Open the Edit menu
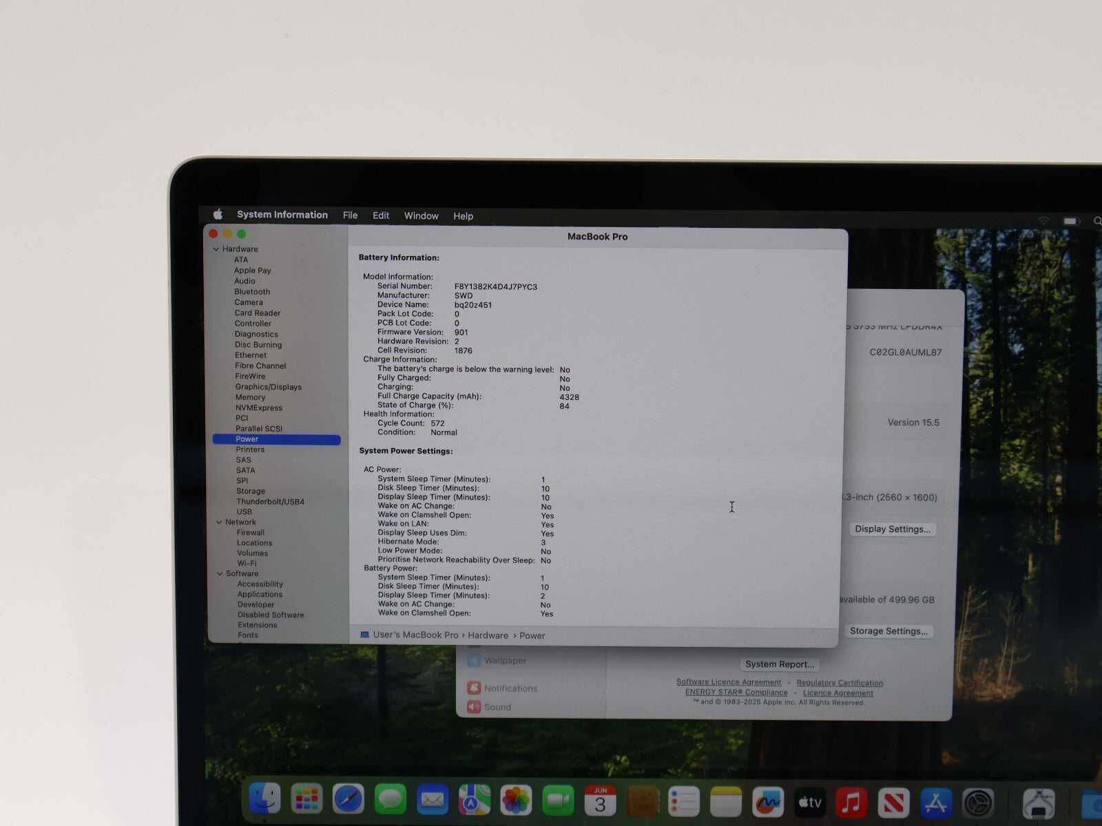The height and width of the screenshot is (826, 1102). (x=381, y=215)
